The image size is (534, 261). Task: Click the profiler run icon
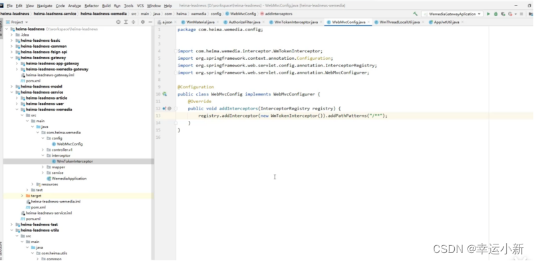coord(510,14)
